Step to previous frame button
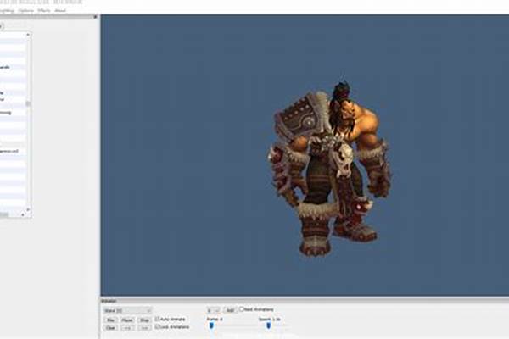The width and height of the screenshot is (509, 339). coord(127,328)
